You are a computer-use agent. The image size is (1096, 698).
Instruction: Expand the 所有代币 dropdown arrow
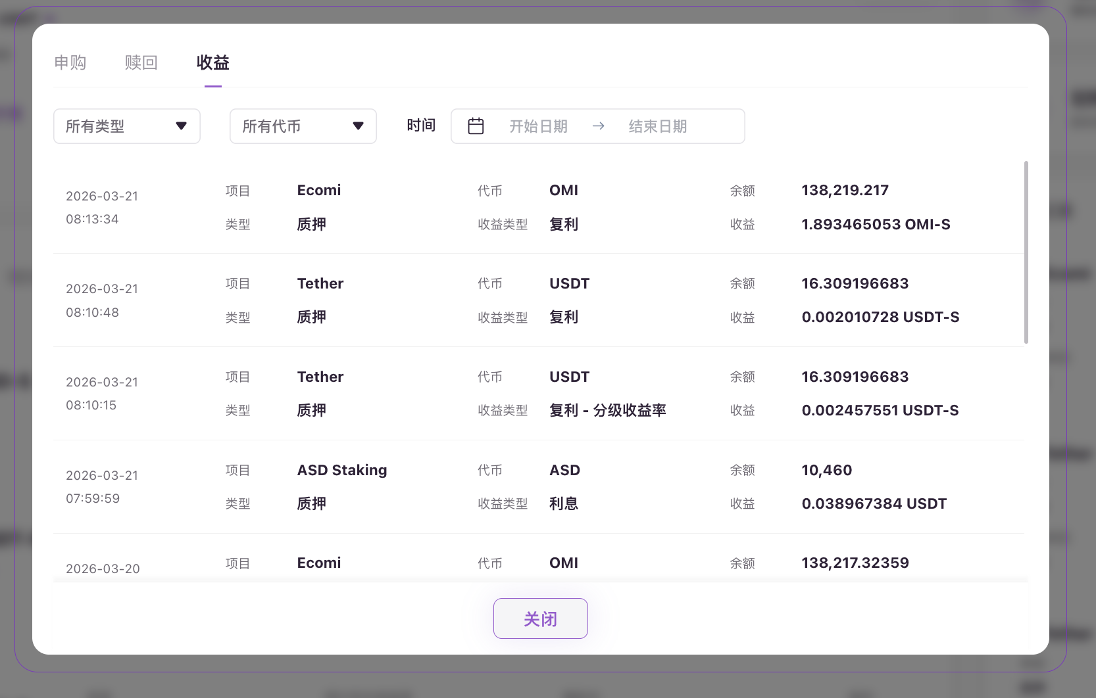pyautogui.click(x=358, y=126)
